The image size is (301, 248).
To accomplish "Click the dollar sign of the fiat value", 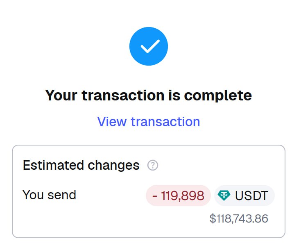I will coord(212,218).
